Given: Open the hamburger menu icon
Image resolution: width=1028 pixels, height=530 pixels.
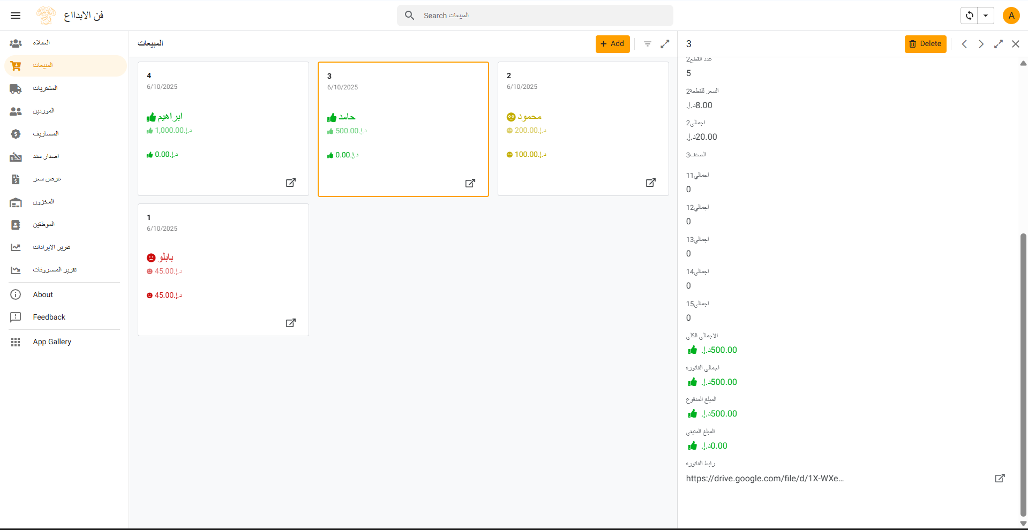Looking at the screenshot, I should click(x=16, y=16).
